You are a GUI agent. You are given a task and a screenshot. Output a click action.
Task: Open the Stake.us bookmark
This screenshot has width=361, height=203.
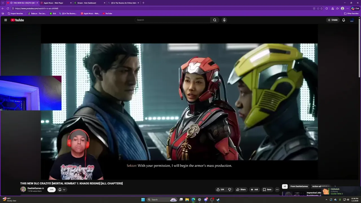tap(37, 14)
